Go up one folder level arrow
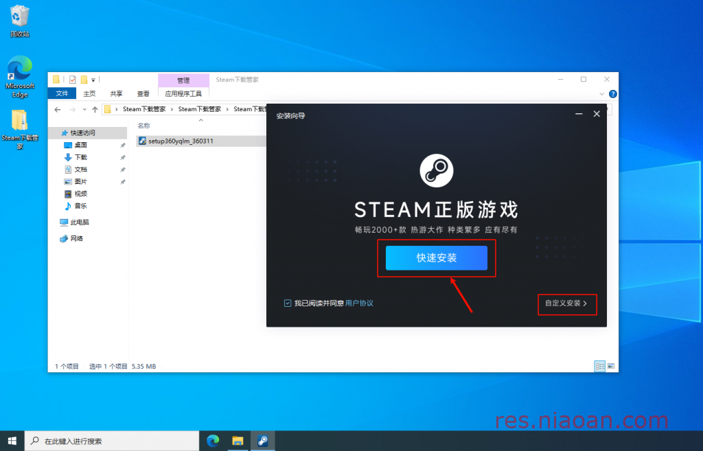Image resolution: width=703 pixels, height=451 pixels. (95, 109)
